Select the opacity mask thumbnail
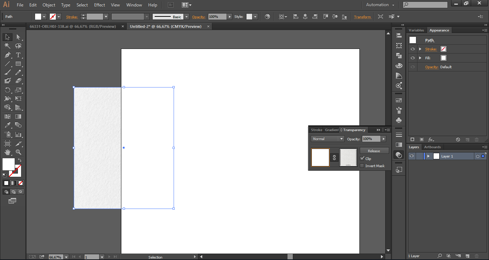 348,157
